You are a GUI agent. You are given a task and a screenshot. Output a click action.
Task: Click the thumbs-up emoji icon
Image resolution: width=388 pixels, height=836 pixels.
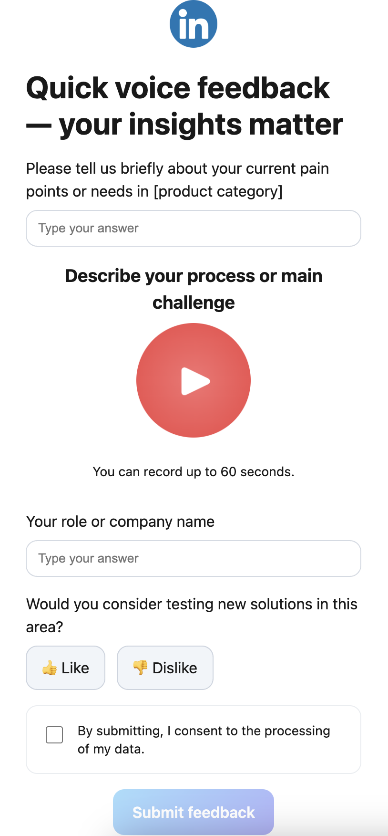pos(50,668)
